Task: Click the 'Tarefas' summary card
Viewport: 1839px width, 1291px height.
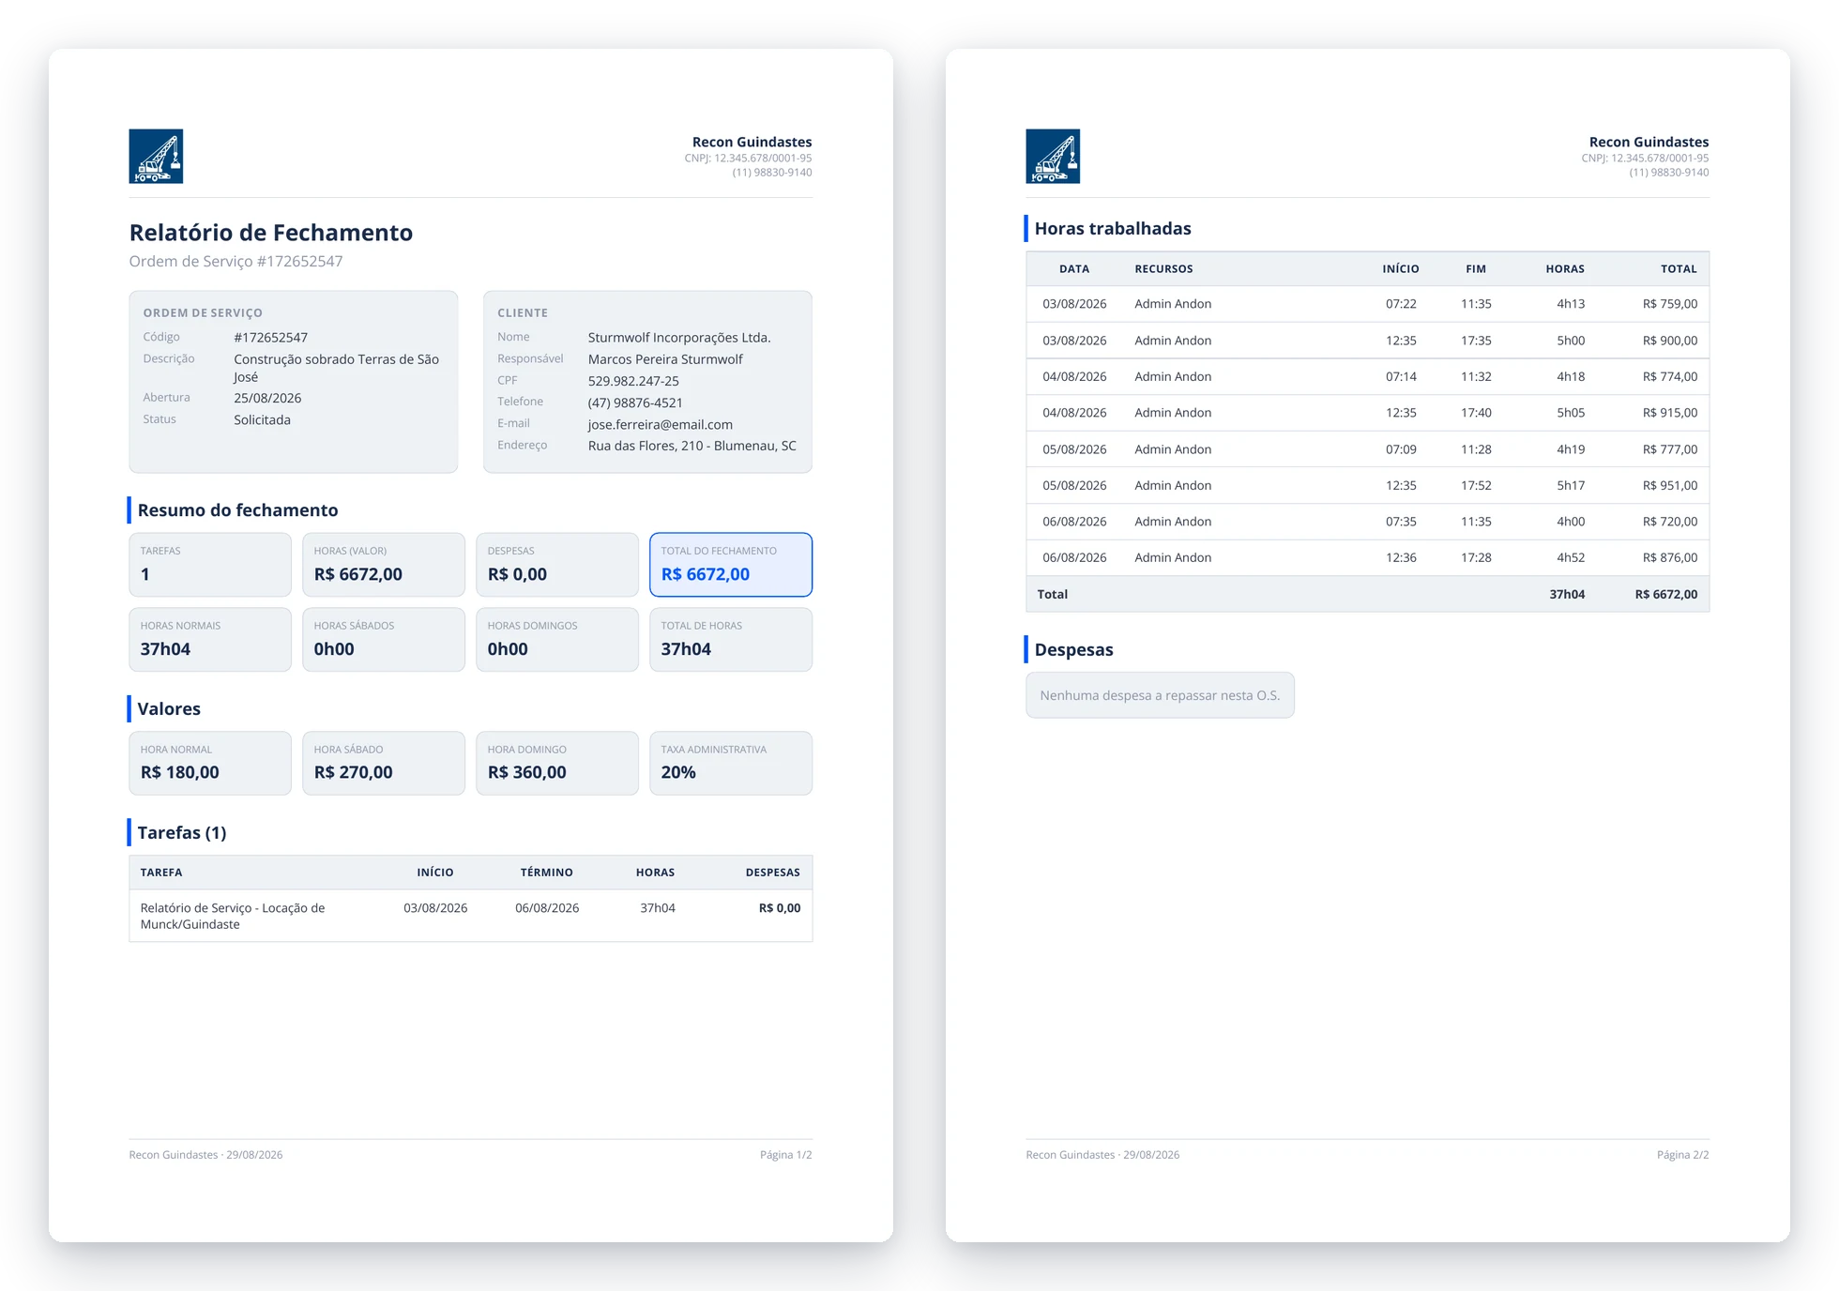Action: [210, 565]
